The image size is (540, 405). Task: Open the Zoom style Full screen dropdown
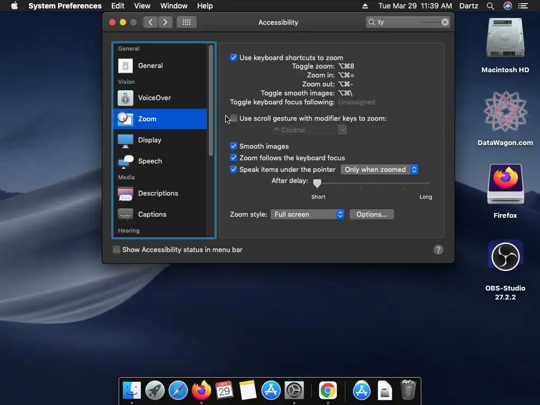click(x=307, y=214)
